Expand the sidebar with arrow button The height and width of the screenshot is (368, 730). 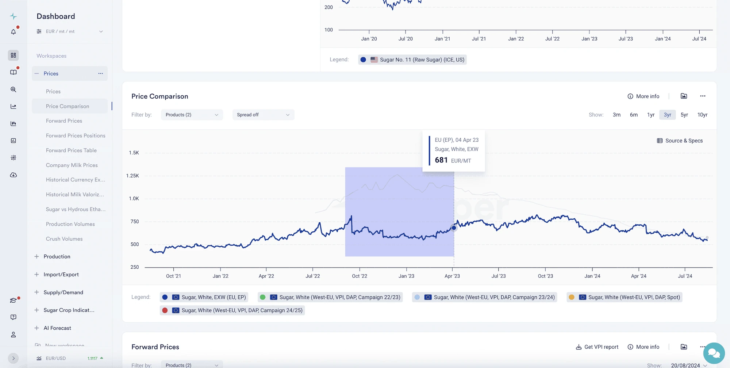(x=14, y=358)
